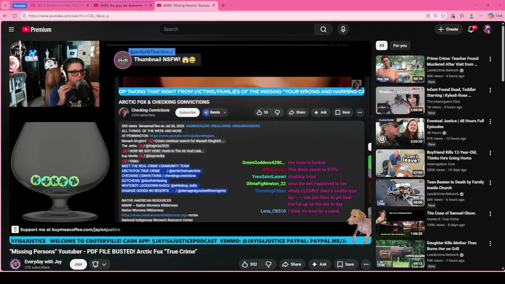
Task: Reload the current page
Action: (15, 16)
